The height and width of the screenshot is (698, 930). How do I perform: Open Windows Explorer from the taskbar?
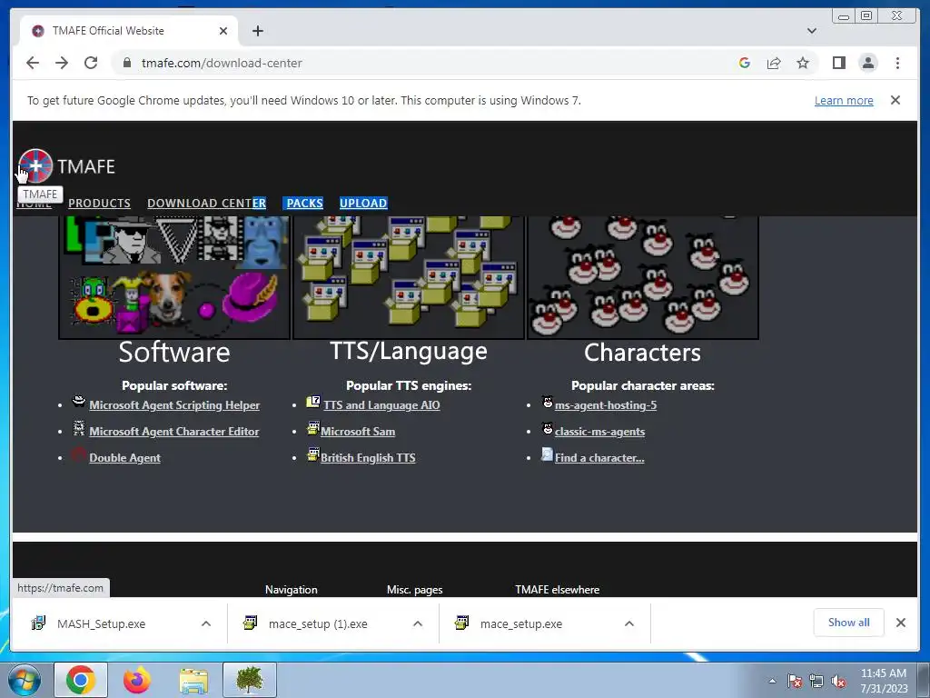(193, 680)
